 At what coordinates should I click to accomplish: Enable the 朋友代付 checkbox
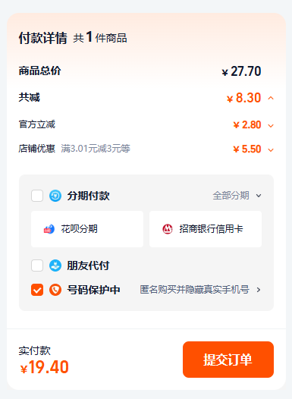point(37,265)
